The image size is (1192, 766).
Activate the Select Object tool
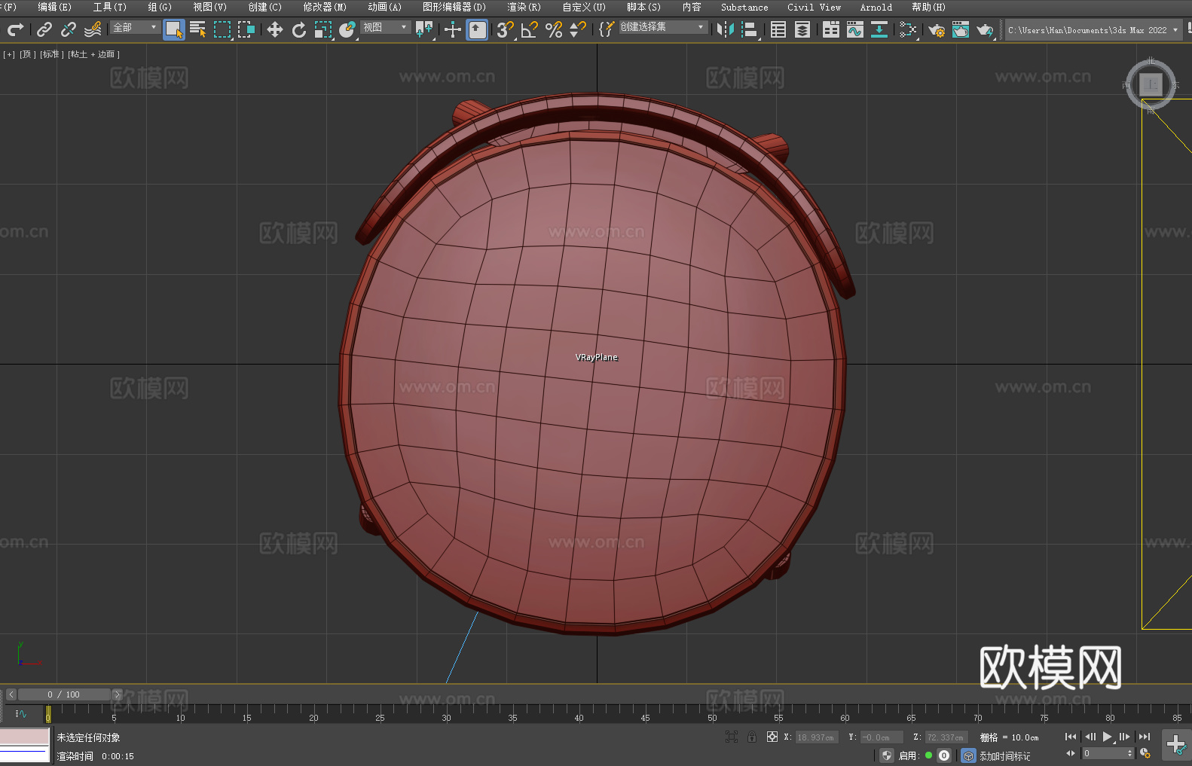point(174,29)
